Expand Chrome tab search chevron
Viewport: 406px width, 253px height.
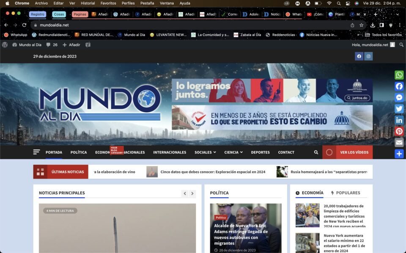(x=397, y=14)
